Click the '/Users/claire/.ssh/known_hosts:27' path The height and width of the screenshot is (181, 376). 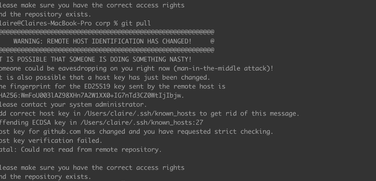(x=142, y=122)
